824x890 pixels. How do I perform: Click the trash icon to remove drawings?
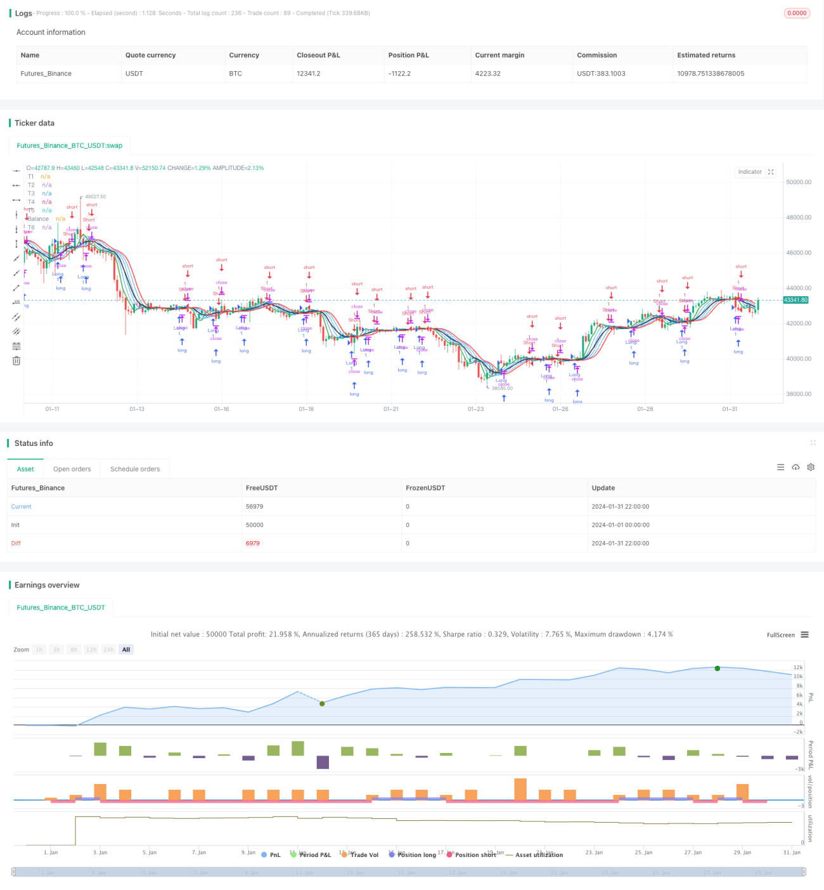pos(16,360)
